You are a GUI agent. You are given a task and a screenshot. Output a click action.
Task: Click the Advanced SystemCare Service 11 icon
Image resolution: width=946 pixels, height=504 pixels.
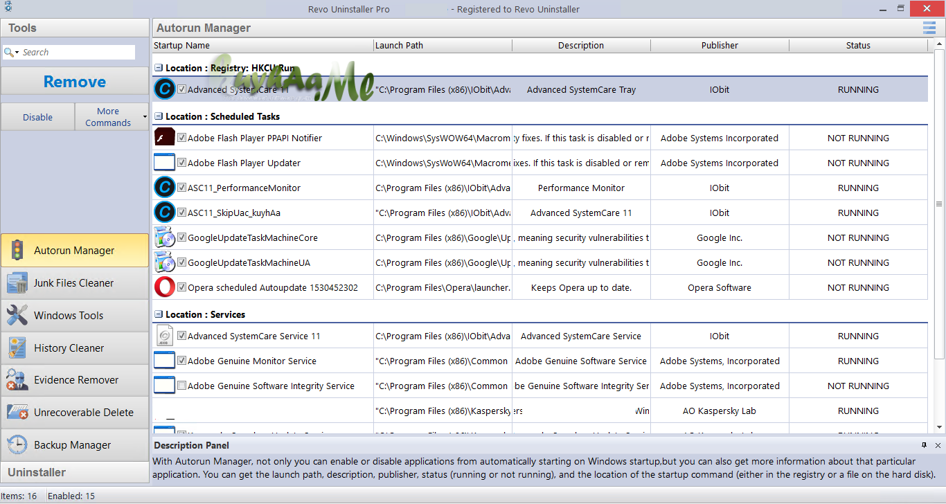point(164,336)
